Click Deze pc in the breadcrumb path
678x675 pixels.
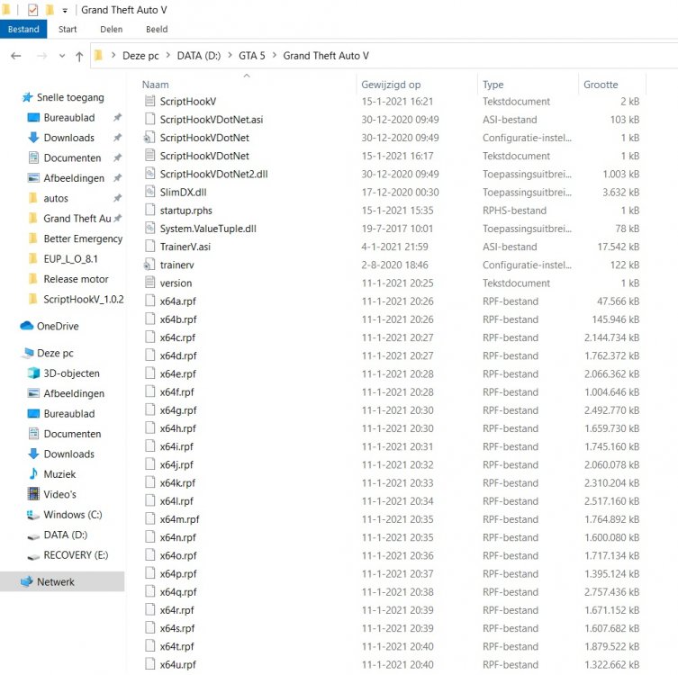(x=140, y=56)
